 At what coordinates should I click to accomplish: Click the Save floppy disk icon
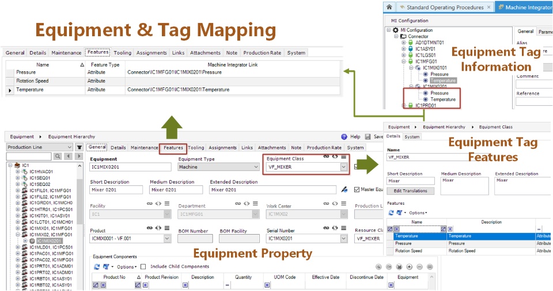tap(368, 137)
